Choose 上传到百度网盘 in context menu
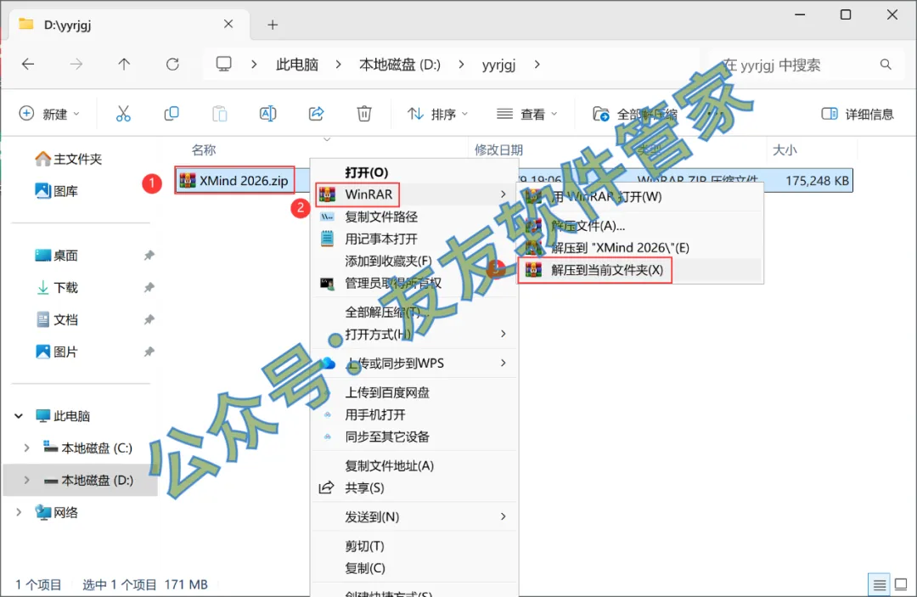917x597 pixels. [413, 392]
